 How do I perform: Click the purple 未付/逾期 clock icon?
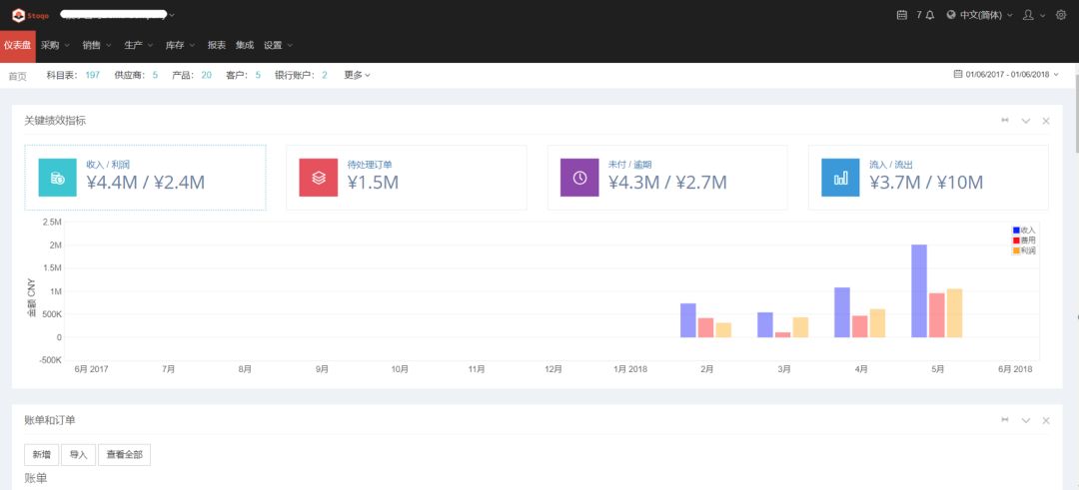click(x=579, y=178)
